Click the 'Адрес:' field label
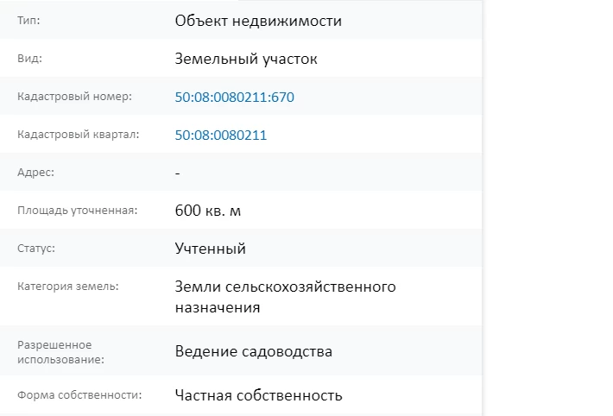Image resolution: width=613 pixels, height=416 pixels. (35, 173)
